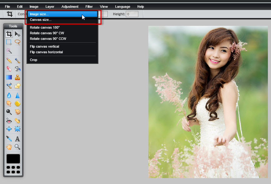The width and height of the screenshot is (271, 184).
Task: Select the Pencil tool
Action: pyautogui.click(x=9, y=60)
